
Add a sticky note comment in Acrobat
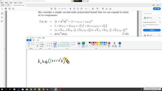(103, 9)
